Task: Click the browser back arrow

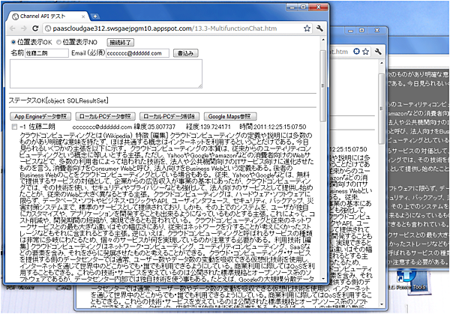Action: coord(12,28)
